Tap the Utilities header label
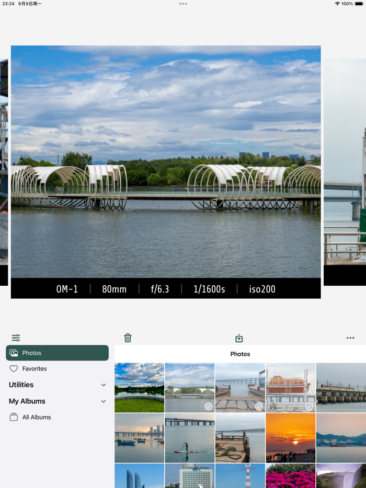366x488 pixels. point(21,385)
